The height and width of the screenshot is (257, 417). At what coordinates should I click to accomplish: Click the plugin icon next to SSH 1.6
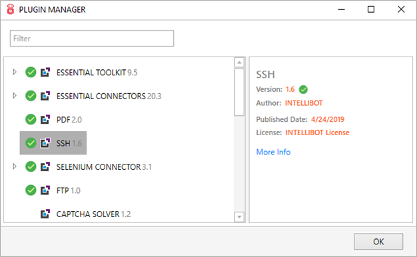tap(45, 143)
